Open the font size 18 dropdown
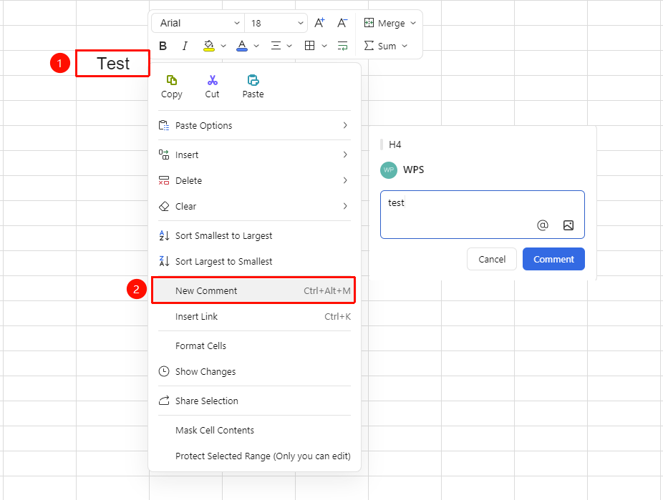The image size is (663, 500). tap(276, 23)
